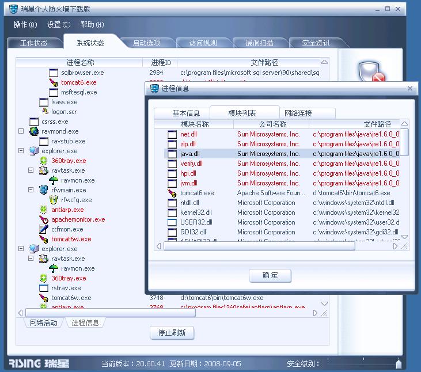Collapse the first explorer.exe tree node
This screenshot has width=421, height=372.
tap(21, 151)
